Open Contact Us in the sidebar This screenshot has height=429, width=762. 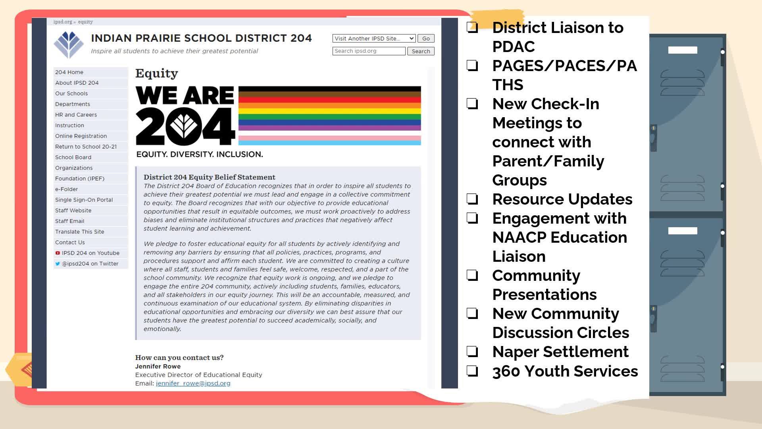coord(90,243)
